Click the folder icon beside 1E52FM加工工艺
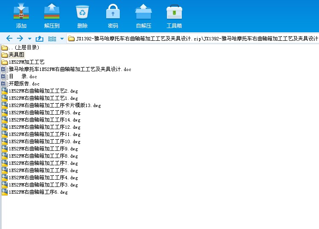This screenshot has height=229, width=319. click(5, 62)
